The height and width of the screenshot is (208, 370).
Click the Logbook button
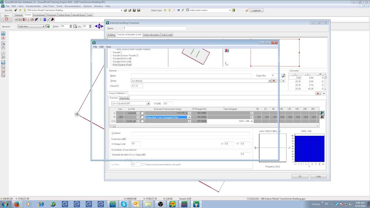(256, 10)
